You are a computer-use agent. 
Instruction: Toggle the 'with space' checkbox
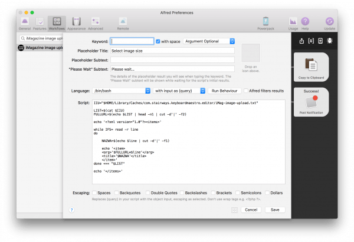pos(158,41)
